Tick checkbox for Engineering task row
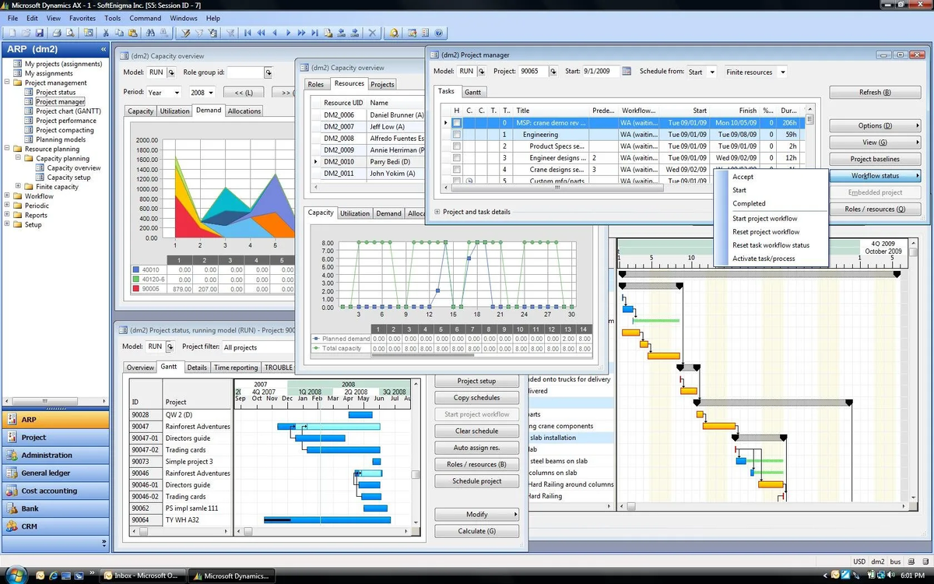 (x=457, y=135)
